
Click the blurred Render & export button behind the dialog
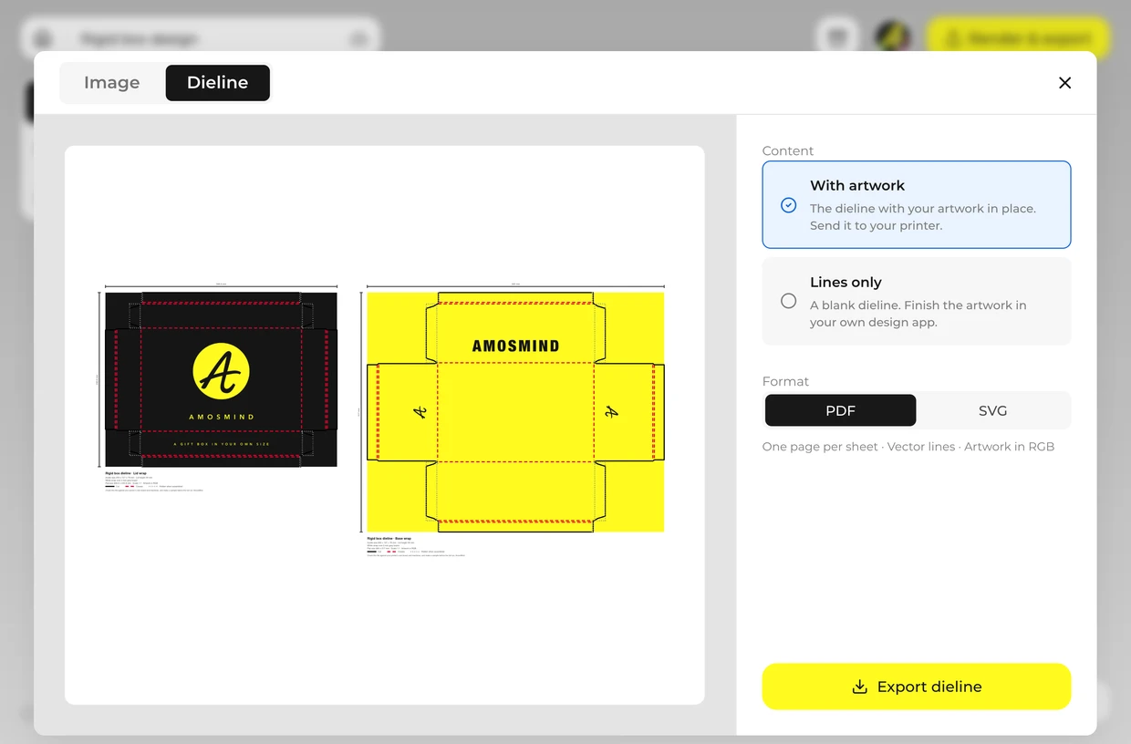[x=1019, y=39]
